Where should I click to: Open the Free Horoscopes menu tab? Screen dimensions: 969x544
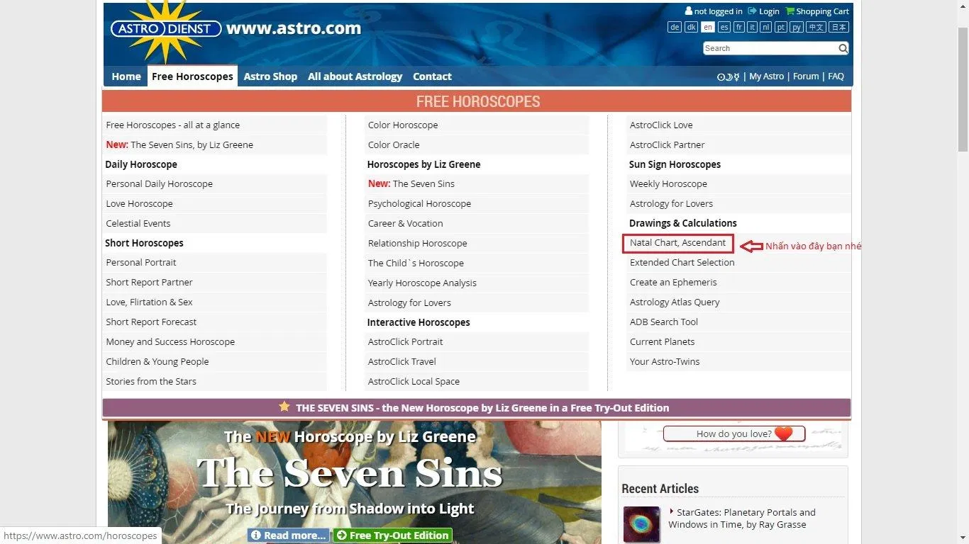point(192,76)
